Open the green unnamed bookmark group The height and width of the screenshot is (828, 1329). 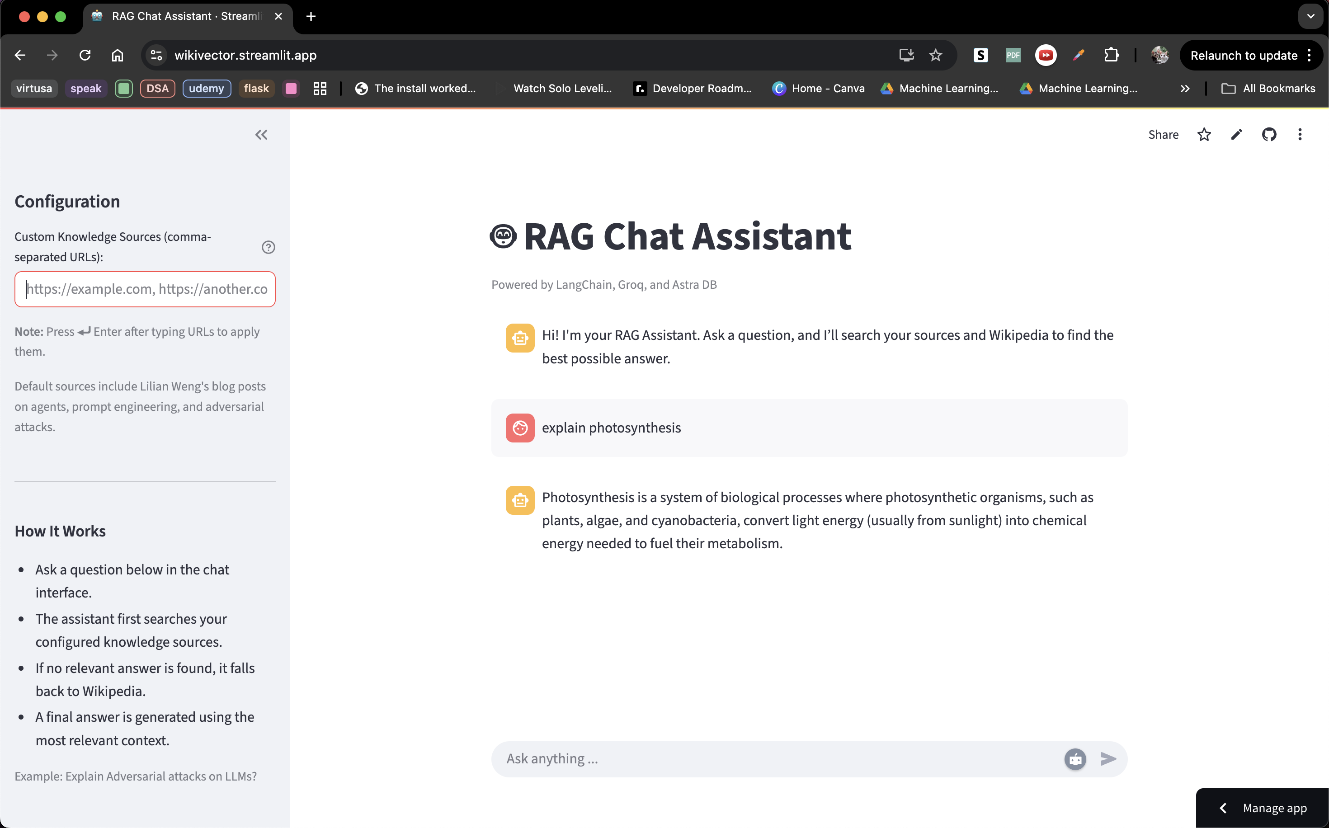tap(124, 88)
